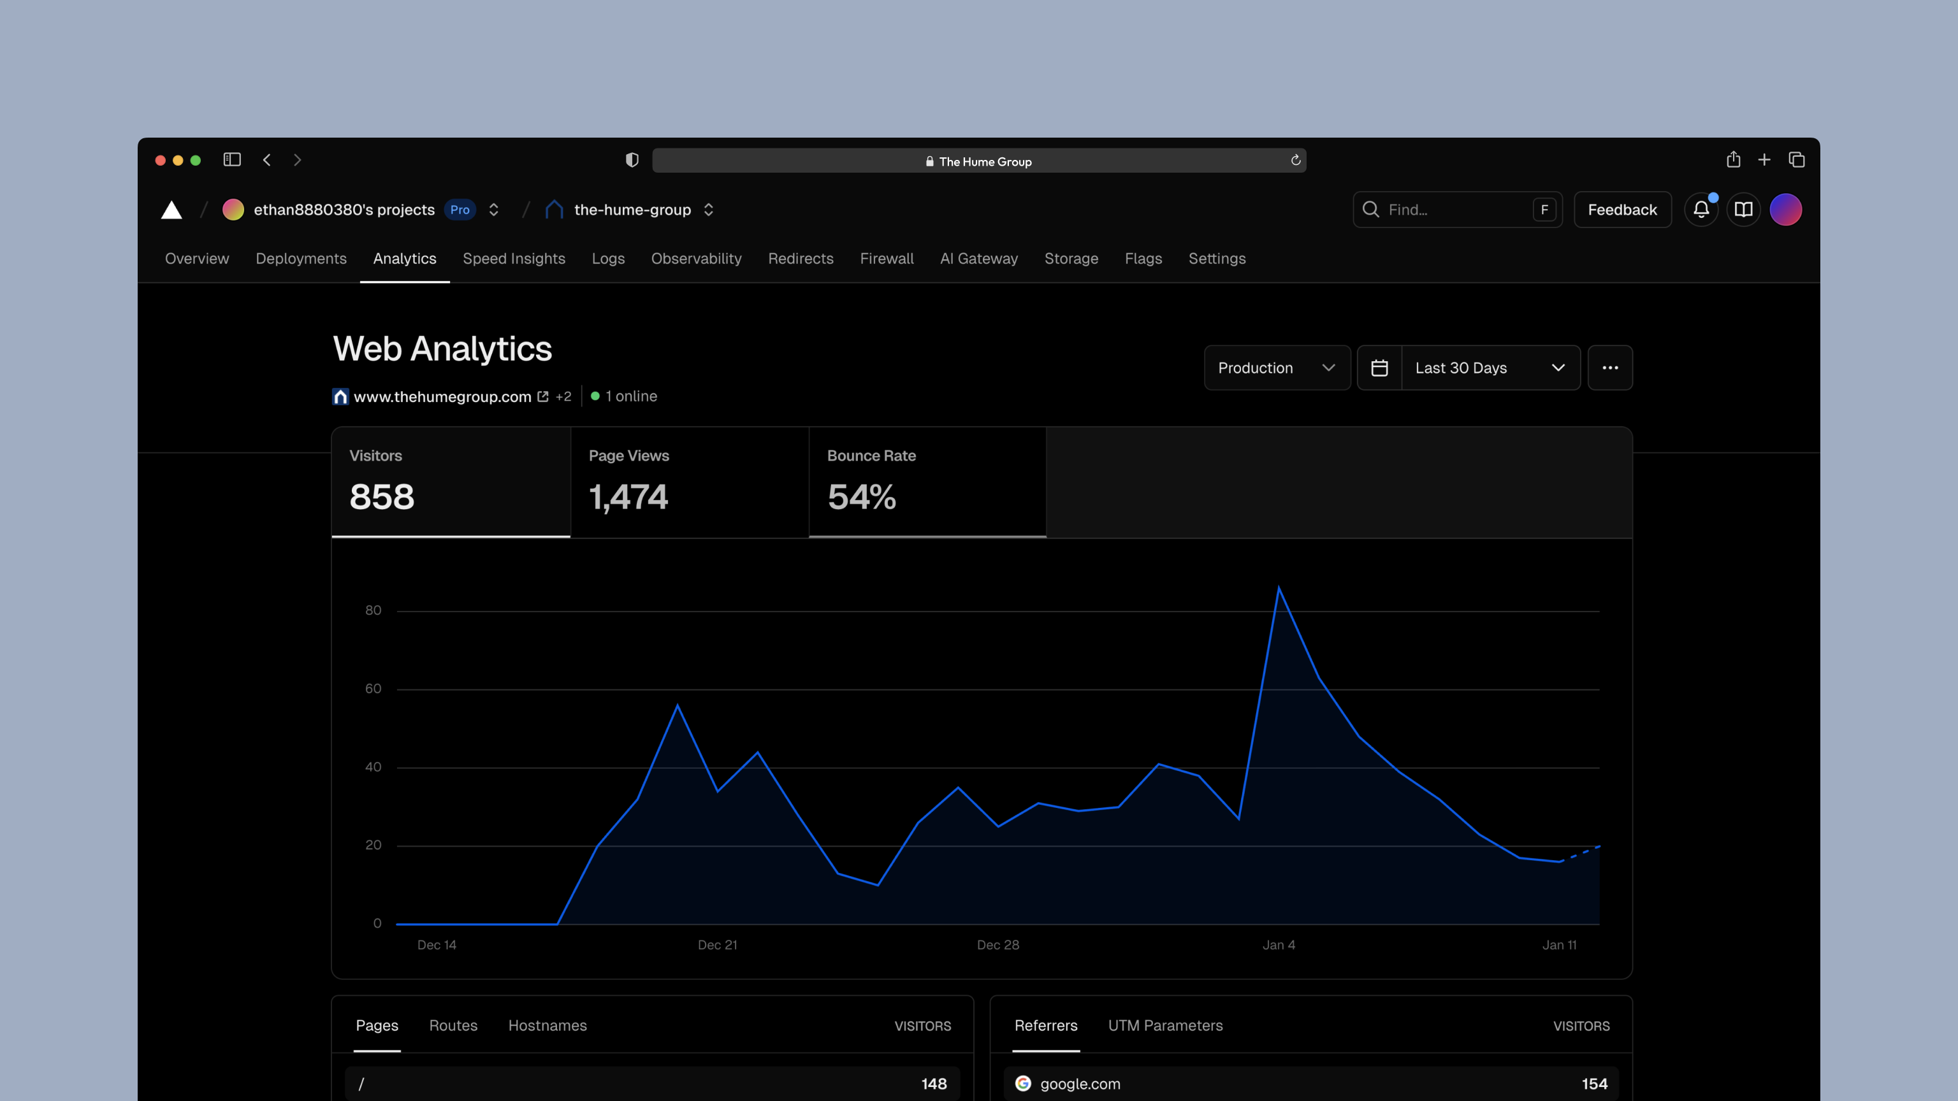Expand the Production environment dropdown

1276,368
